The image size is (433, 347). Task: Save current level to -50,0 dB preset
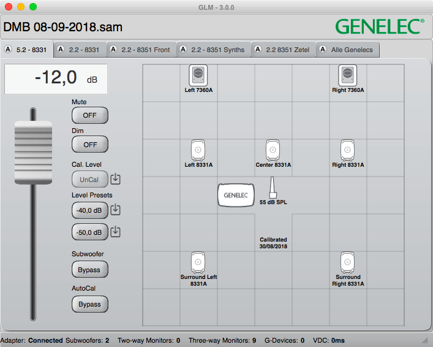[115, 231]
